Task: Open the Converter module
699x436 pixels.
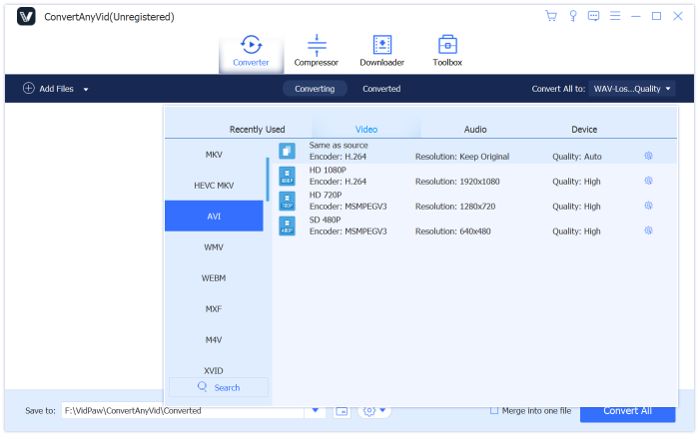Action: click(251, 51)
